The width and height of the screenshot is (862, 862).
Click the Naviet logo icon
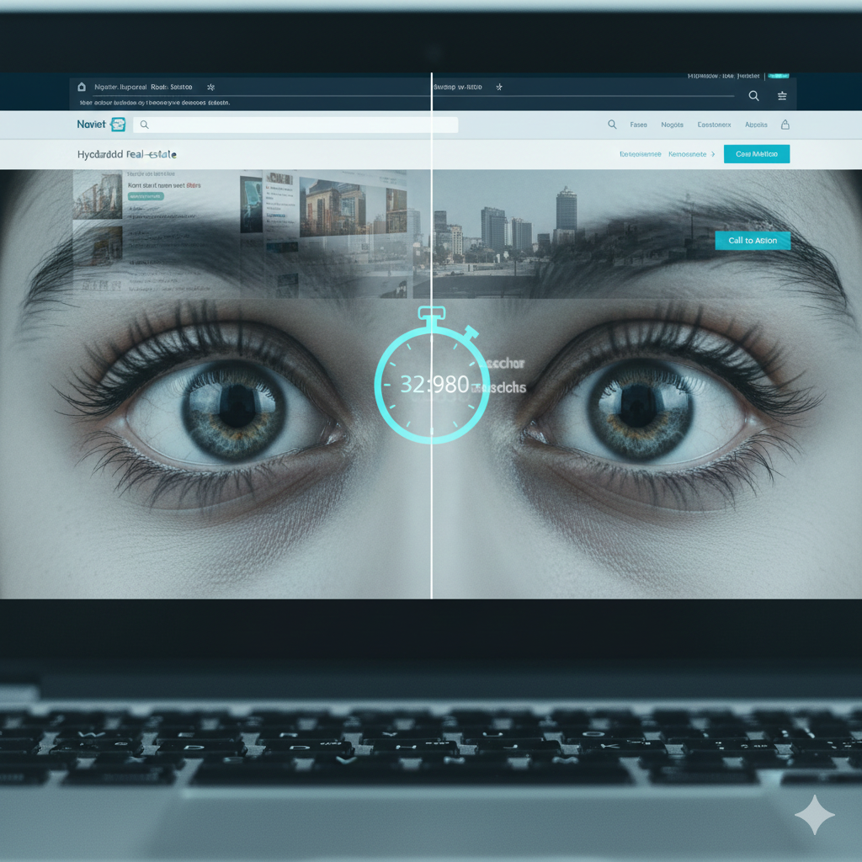[x=118, y=125]
